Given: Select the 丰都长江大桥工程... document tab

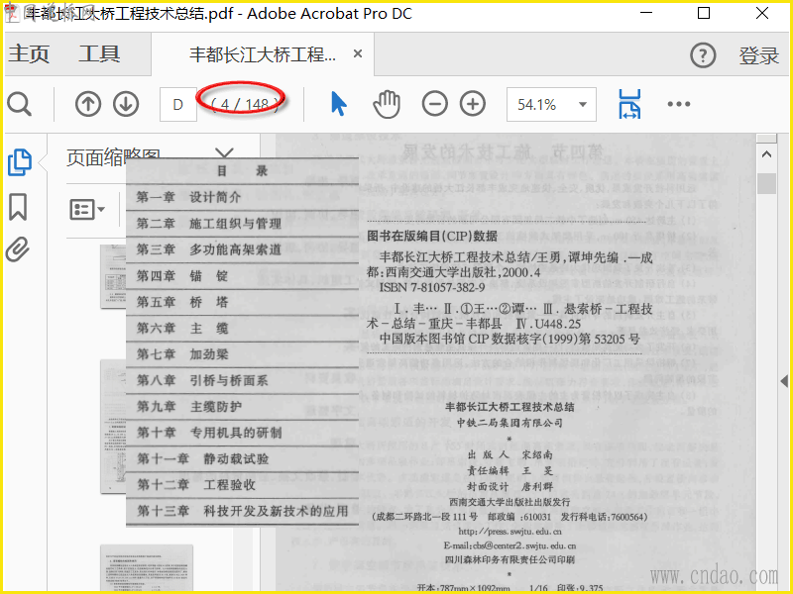Looking at the screenshot, I should pyautogui.click(x=263, y=54).
